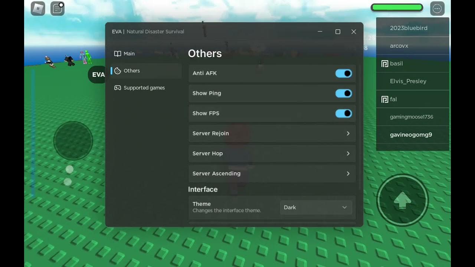
Task: Click the EVA Natural Disaster Survival title
Action: coord(148,32)
